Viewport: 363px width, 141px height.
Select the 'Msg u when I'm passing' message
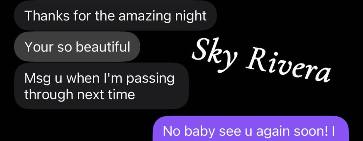101,86
